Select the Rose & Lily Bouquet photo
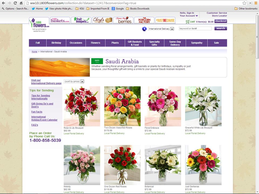 click(x=82, y=106)
